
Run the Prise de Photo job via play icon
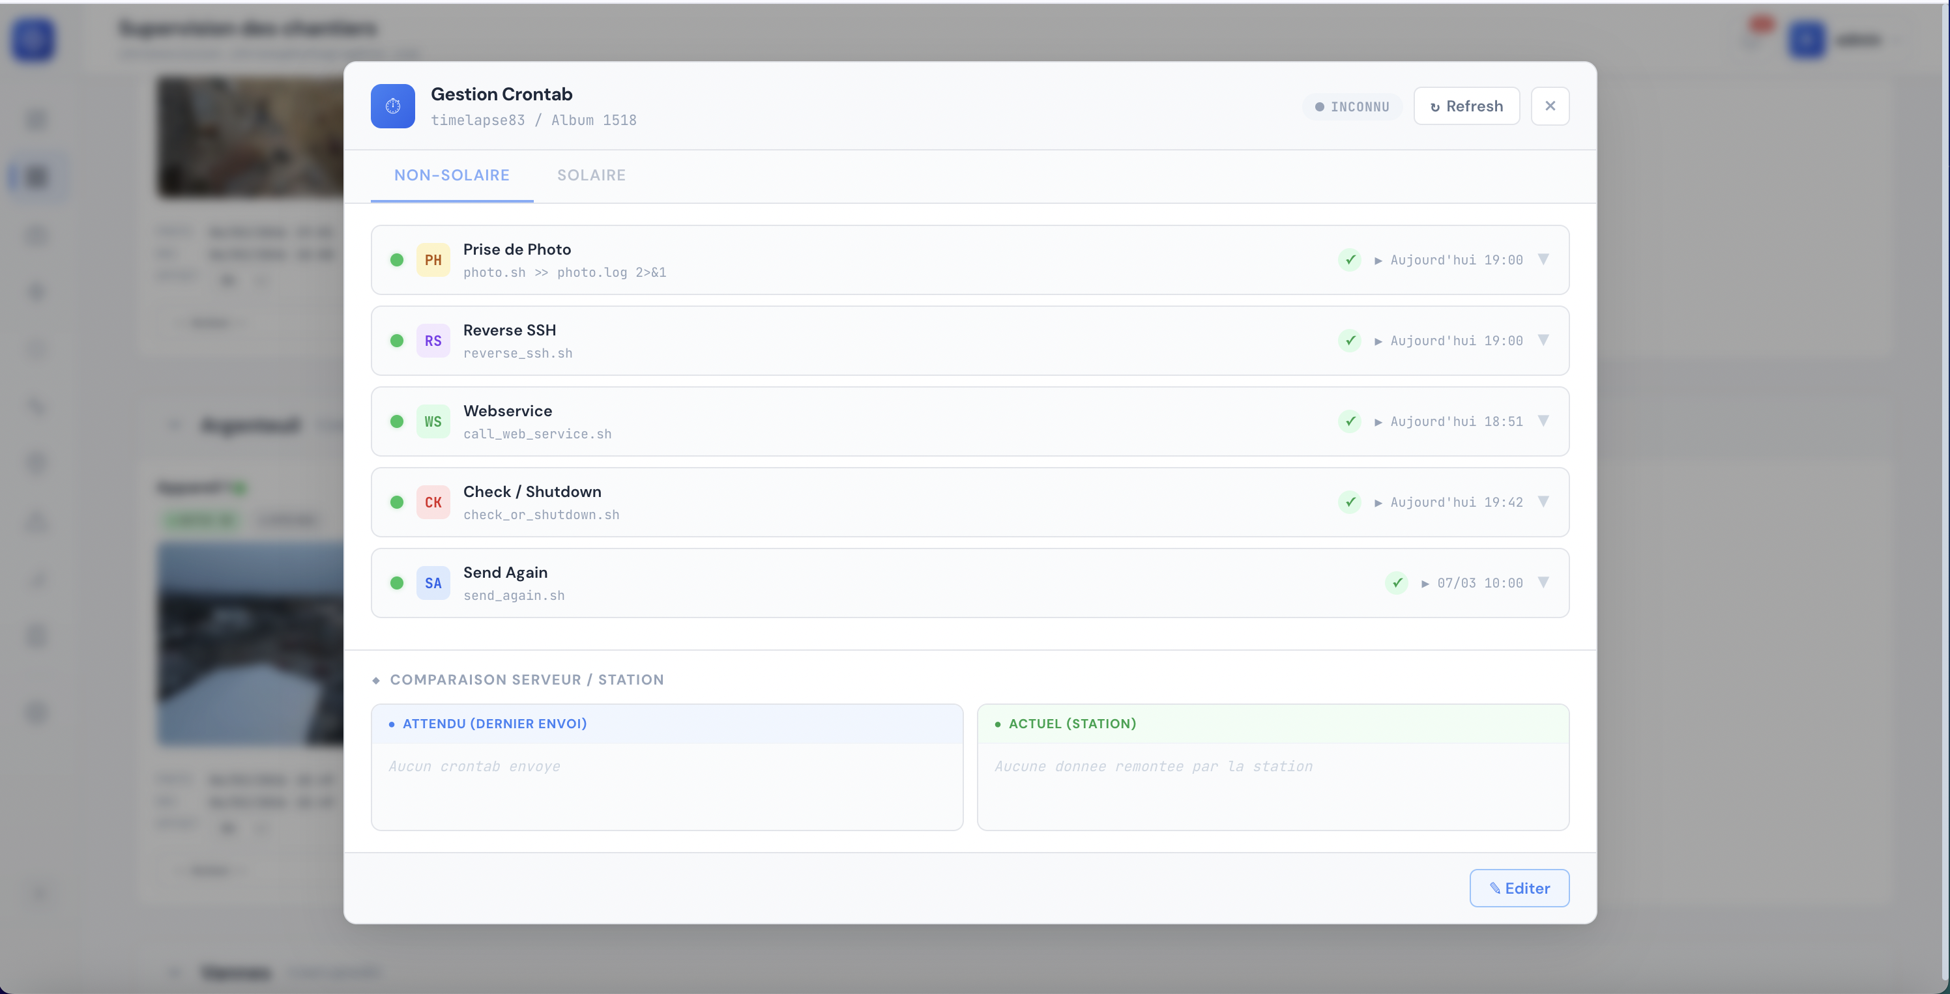[x=1378, y=259]
